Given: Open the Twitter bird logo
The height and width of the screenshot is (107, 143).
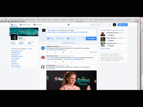Looking at the screenshot, I should click(69, 25).
